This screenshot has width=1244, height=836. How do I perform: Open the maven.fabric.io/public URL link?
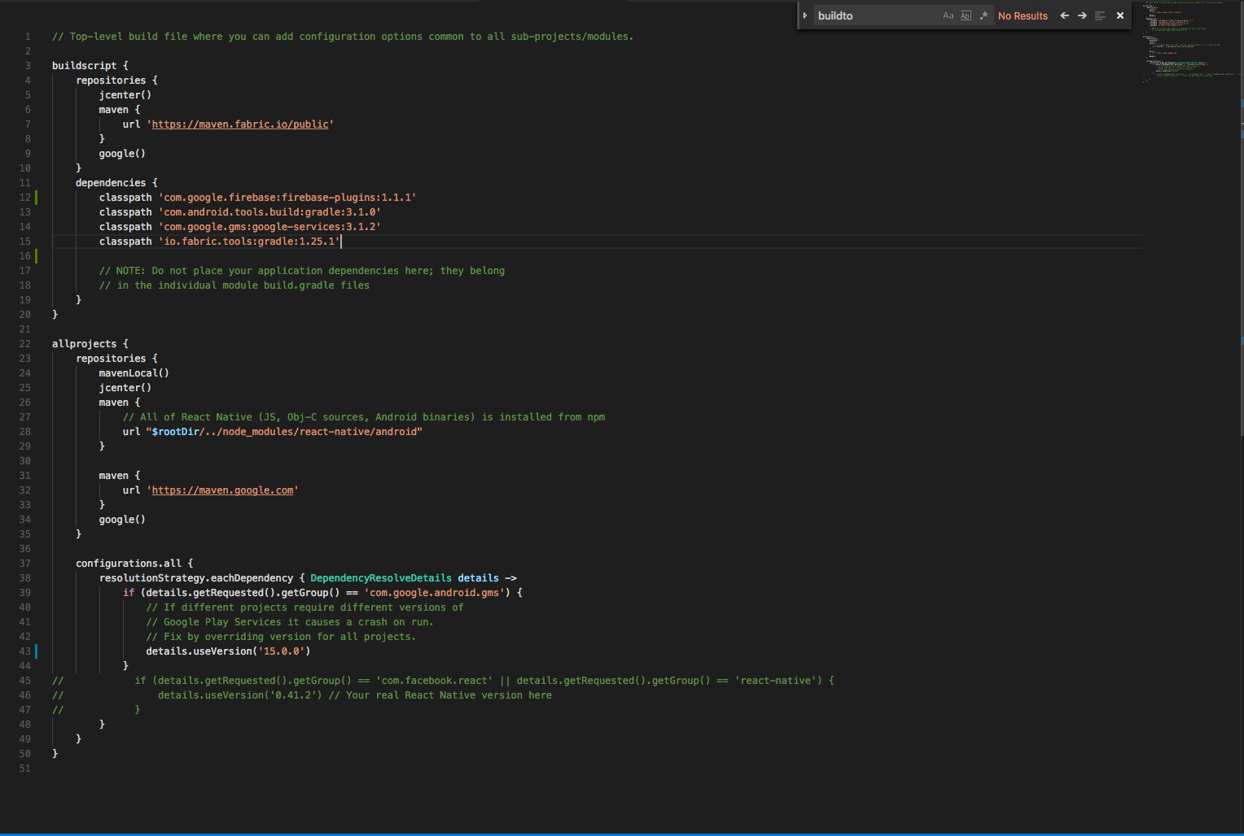point(240,124)
